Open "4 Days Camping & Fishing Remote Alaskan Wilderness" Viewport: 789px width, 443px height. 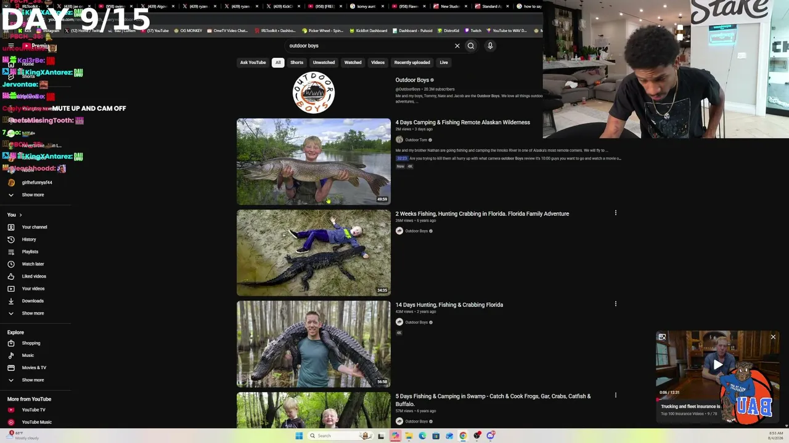point(462,122)
